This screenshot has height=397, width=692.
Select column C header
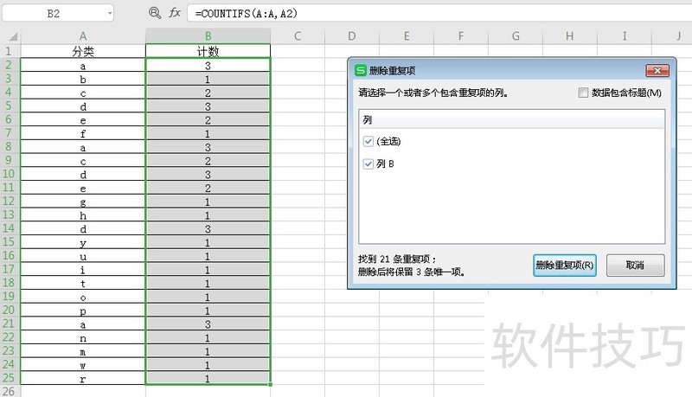(x=298, y=36)
